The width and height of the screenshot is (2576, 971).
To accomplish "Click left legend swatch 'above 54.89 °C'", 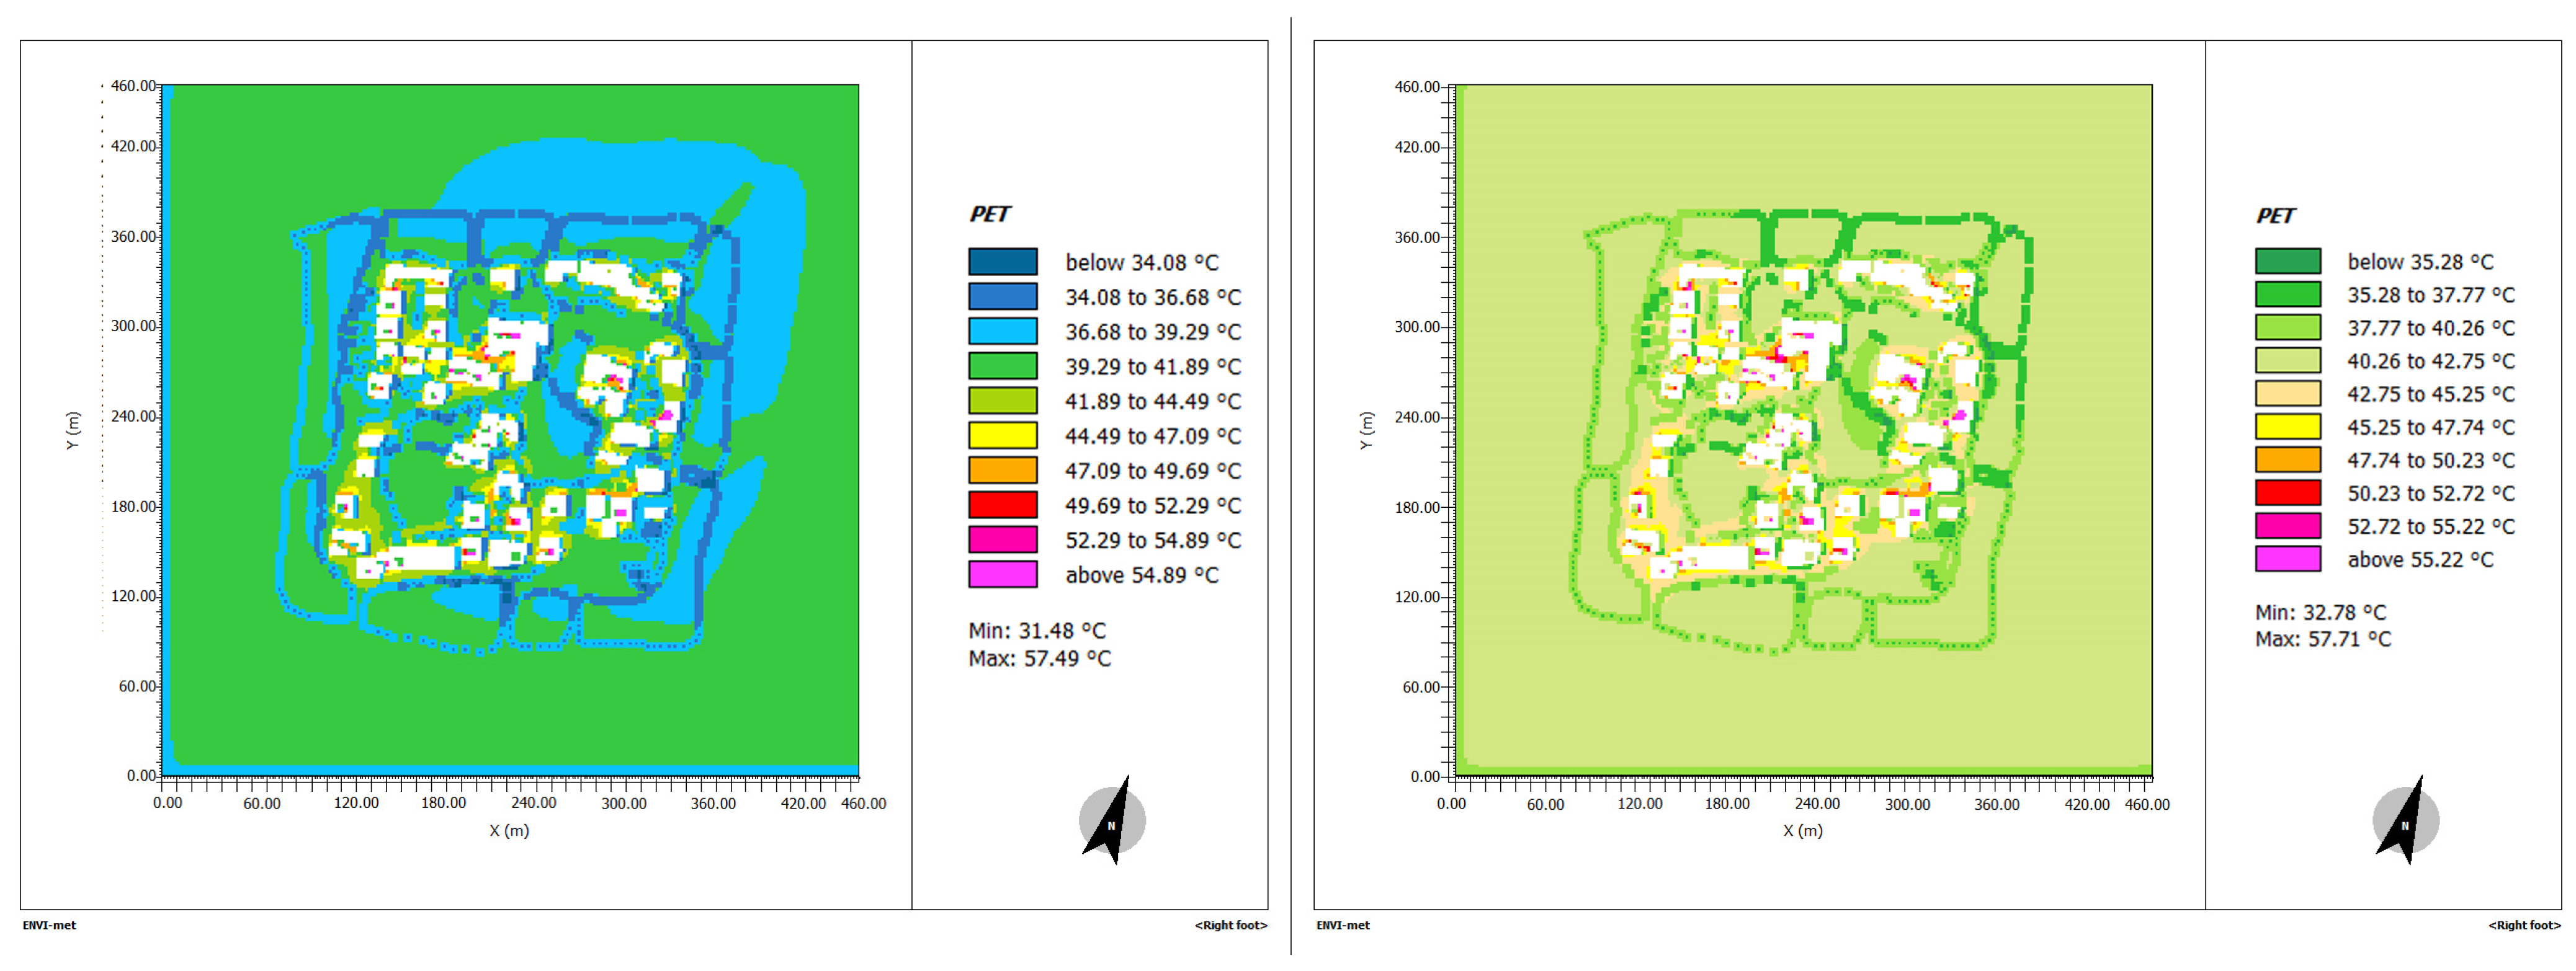I will point(1002,574).
